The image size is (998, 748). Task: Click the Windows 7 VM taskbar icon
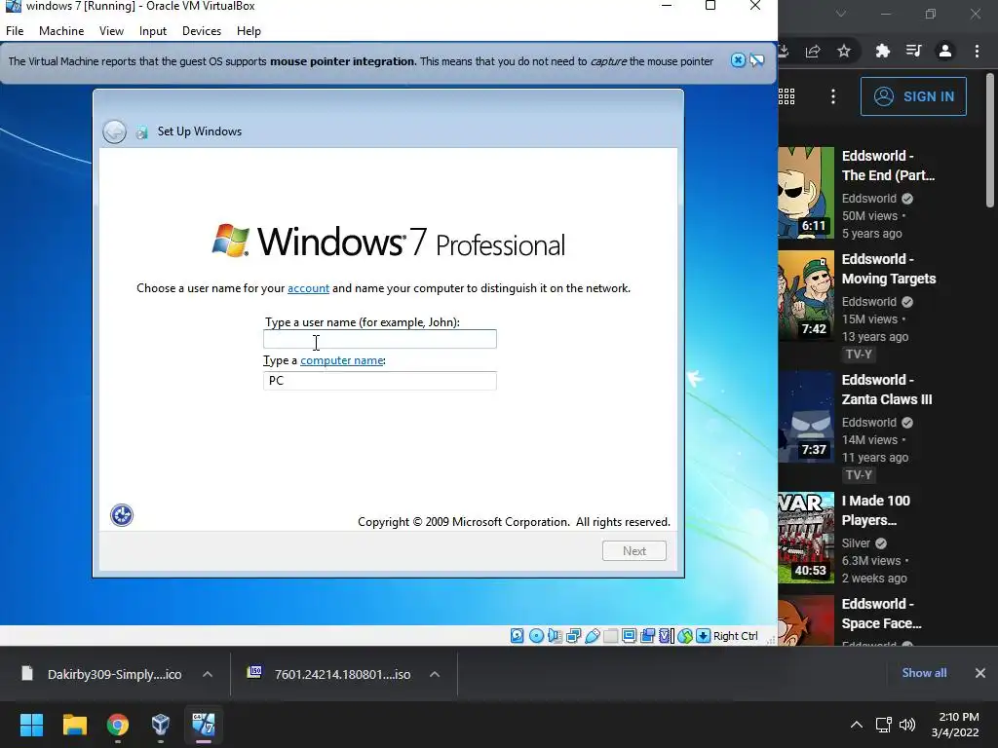pyautogui.click(x=204, y=725)
